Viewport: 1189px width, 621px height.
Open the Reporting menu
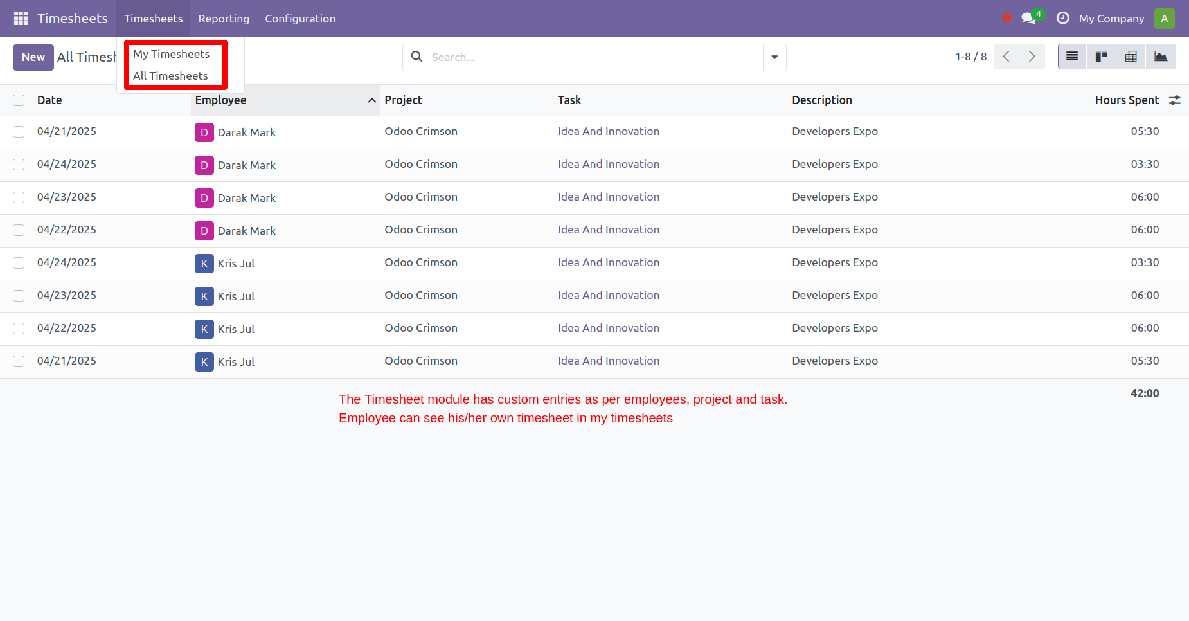coord(224,18)
